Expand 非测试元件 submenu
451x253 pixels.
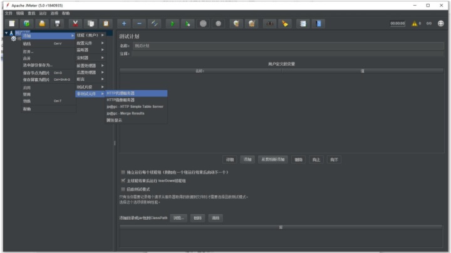click(90, 94)
